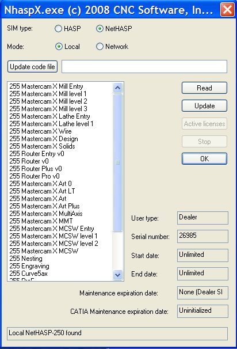Screen dimensions: 237x349
Task: Select '255 Mastercam X MCSW level 2' row
Action: [60, 244]
